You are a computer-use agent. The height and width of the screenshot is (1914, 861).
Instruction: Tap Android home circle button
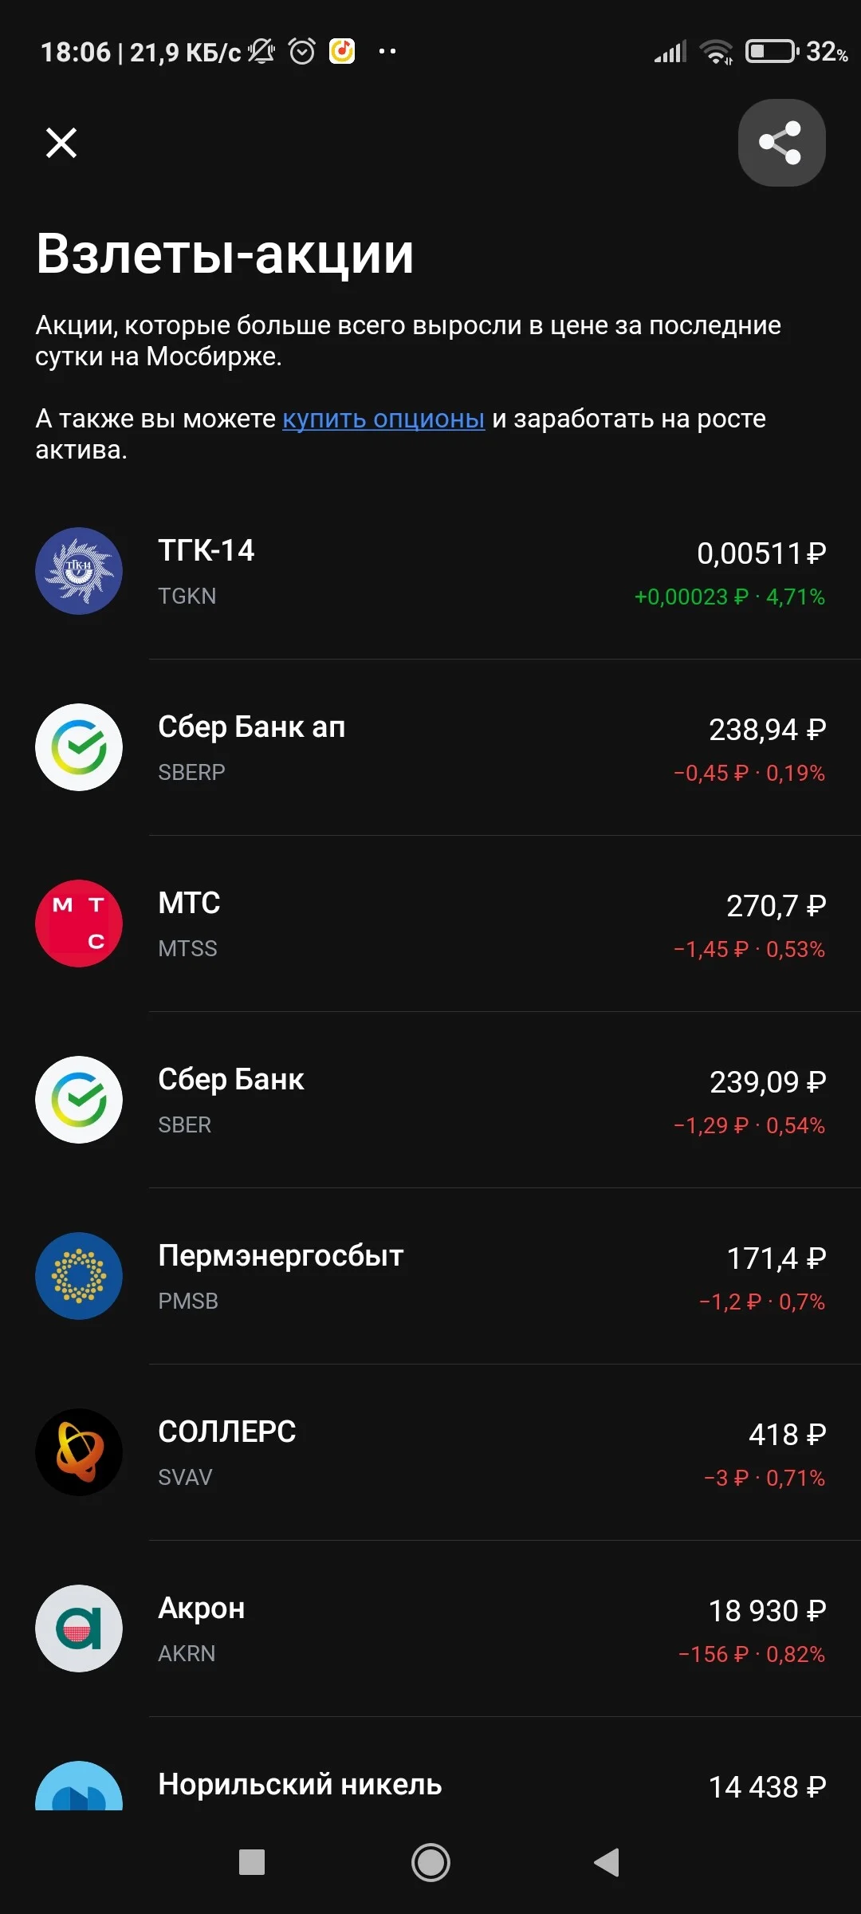431,1862
